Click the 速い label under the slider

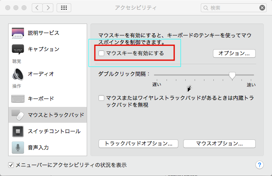tap(251, 85)
